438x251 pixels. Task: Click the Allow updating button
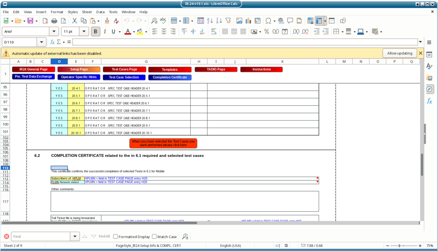400,53
